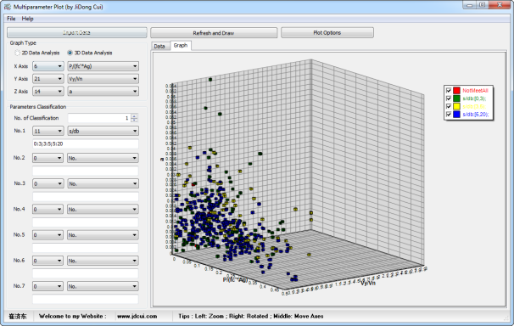Image resolution: width=514 pixels, height=326 pixels.
Task: Open No.2 parameter dropdown
Action: point(103,158)
